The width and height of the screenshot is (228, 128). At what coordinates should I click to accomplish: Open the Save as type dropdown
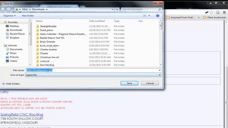[93, 75]
